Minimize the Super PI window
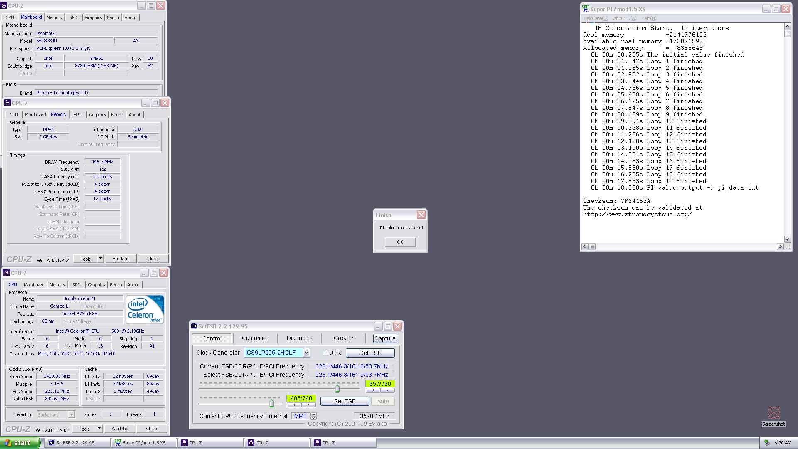The height and width of the screenshot is (449, 798). (766, 9)
